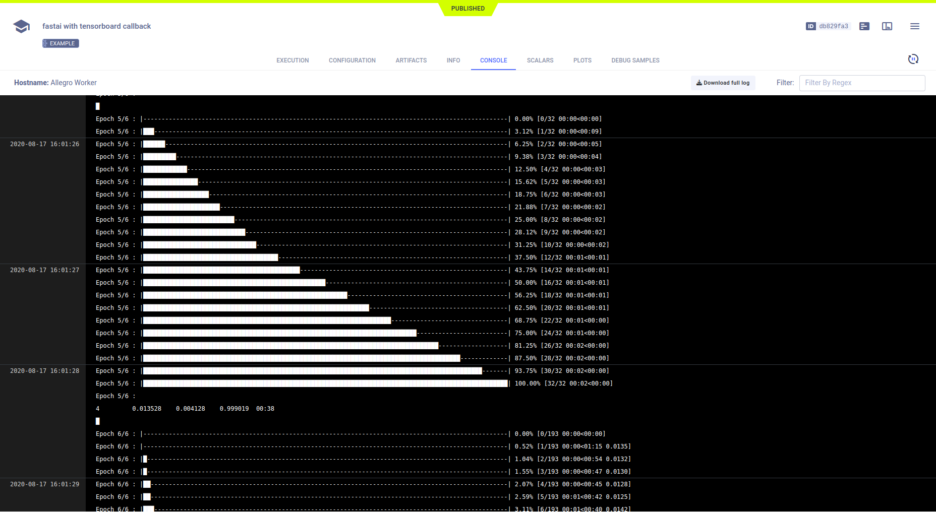The image size is (936, 512).
Task: Select the CONSOLE tab
Action: click(x=493, y=60)
